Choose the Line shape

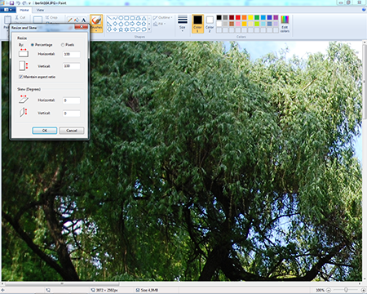click(x=109, y=18)
